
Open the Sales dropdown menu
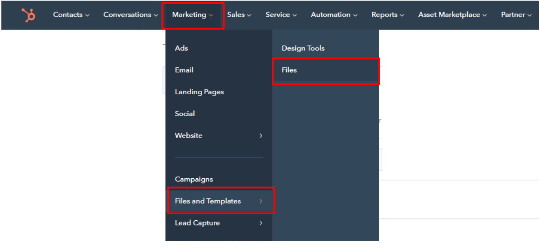[x=239, y=15]
